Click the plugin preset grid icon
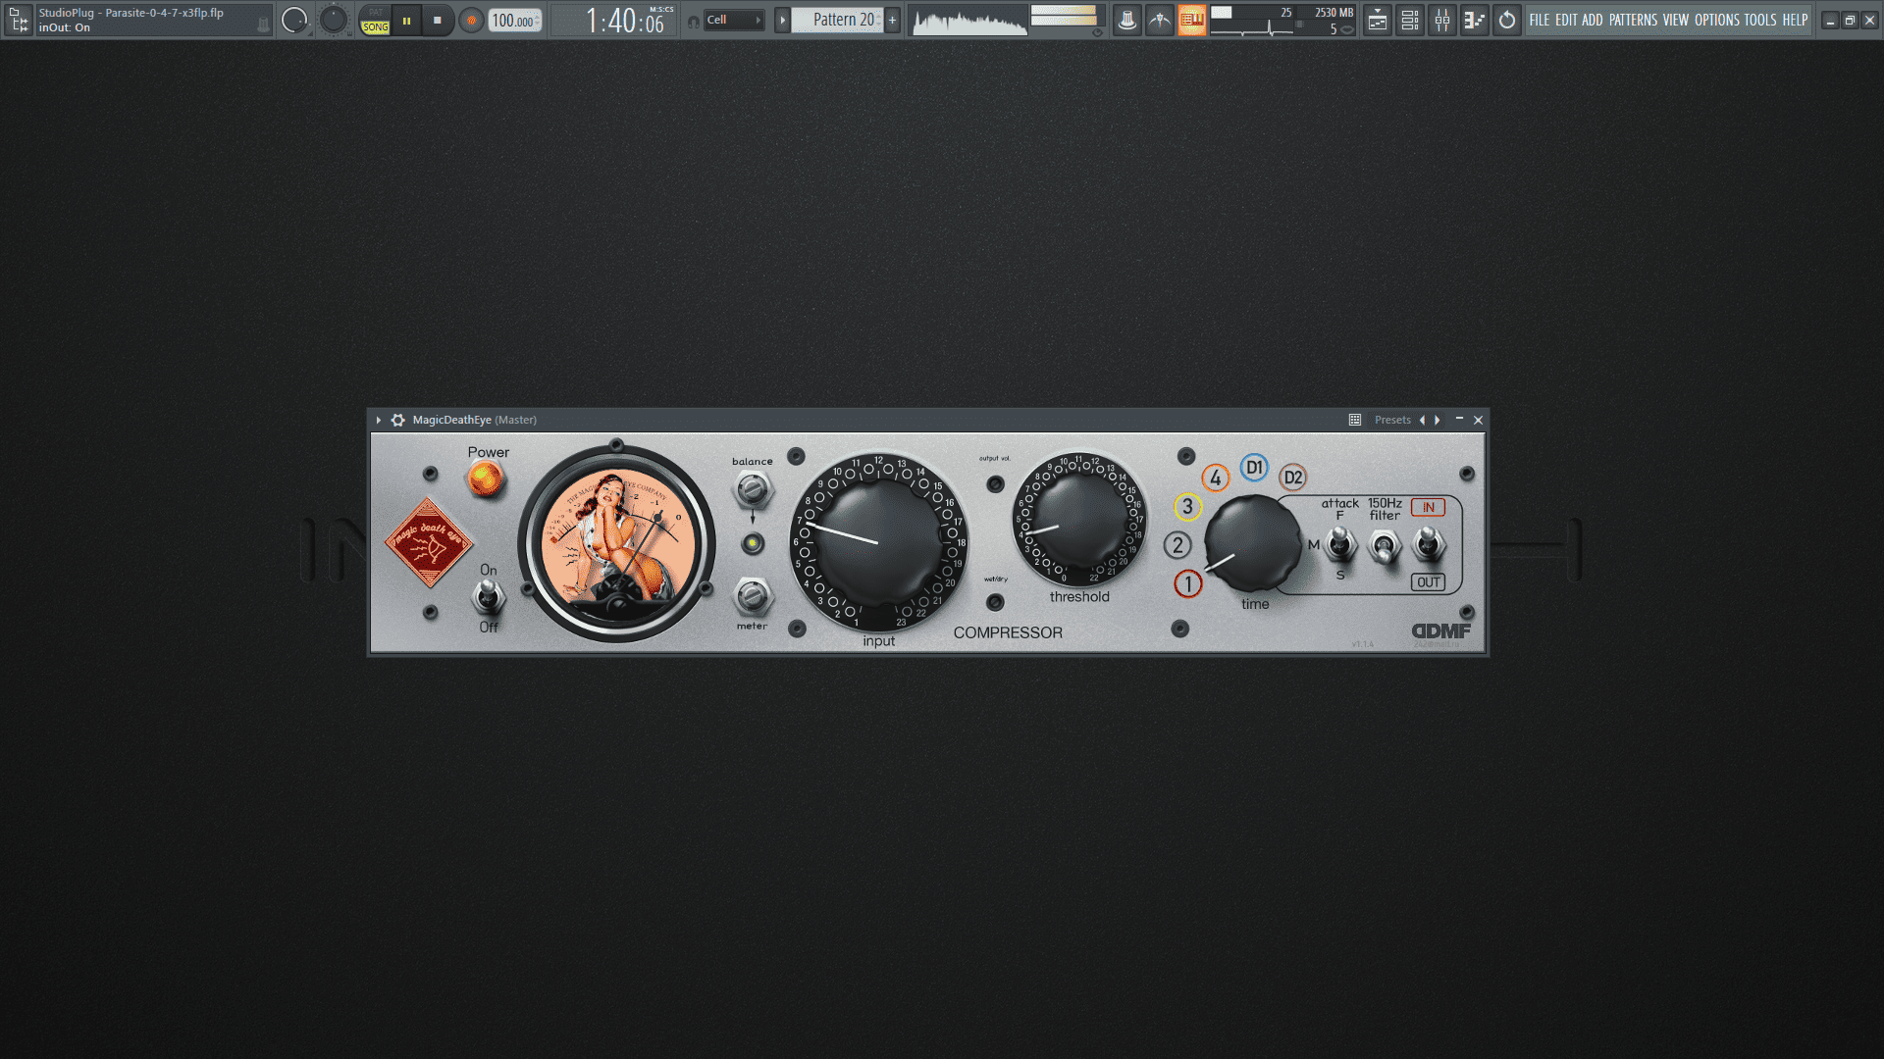Image resolution: width=1884 pixels, height=1059 pixels. 1355,420
